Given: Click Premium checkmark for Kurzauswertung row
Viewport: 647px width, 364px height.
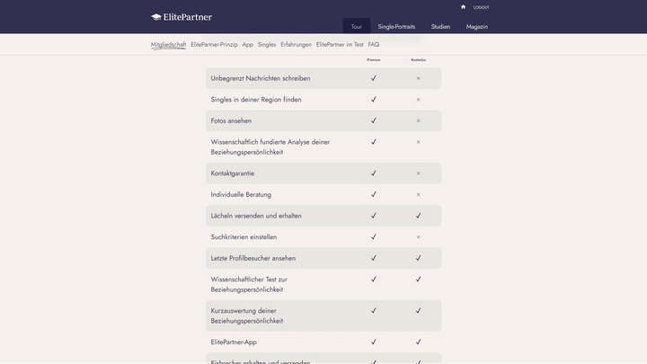Looking at the screenshot, I should click(x=374, y=311).
